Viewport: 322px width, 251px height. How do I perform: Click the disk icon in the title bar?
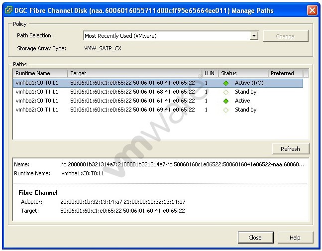(8, 10)
